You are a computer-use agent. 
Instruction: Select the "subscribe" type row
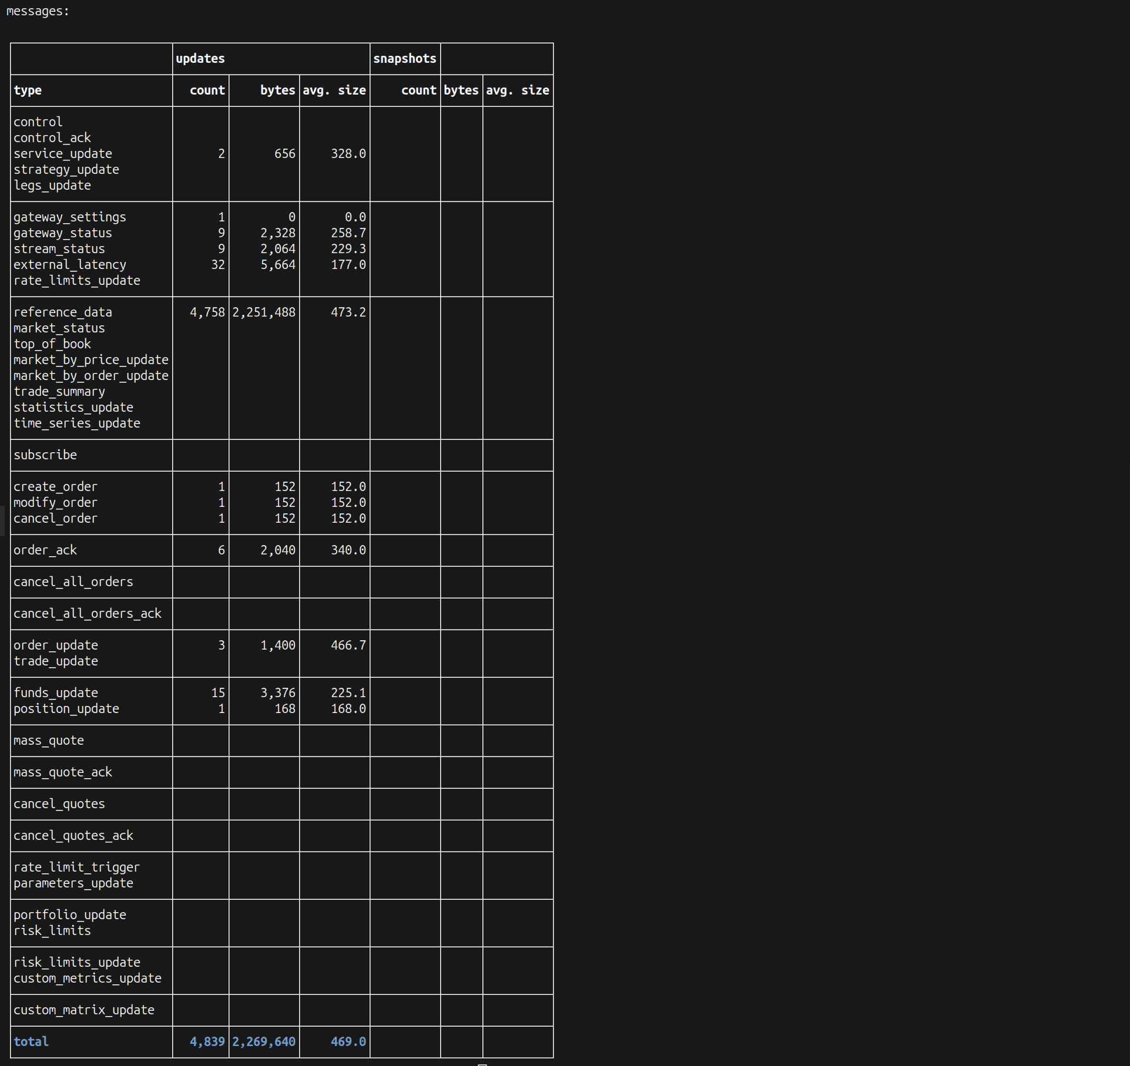tap(45, 455)
